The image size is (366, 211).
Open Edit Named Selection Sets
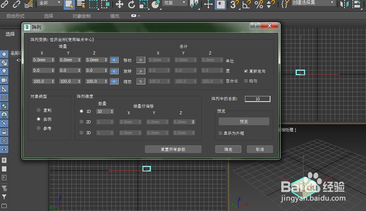[285, 4]
